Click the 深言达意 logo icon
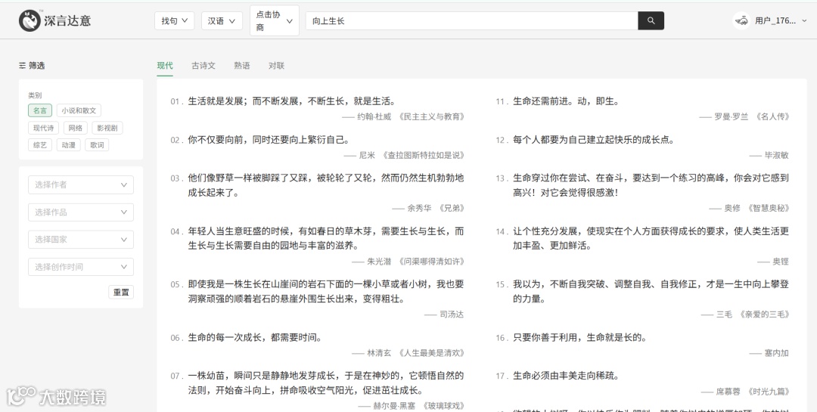The width and height of the screenshot is (817, 412). click(30, 21)
